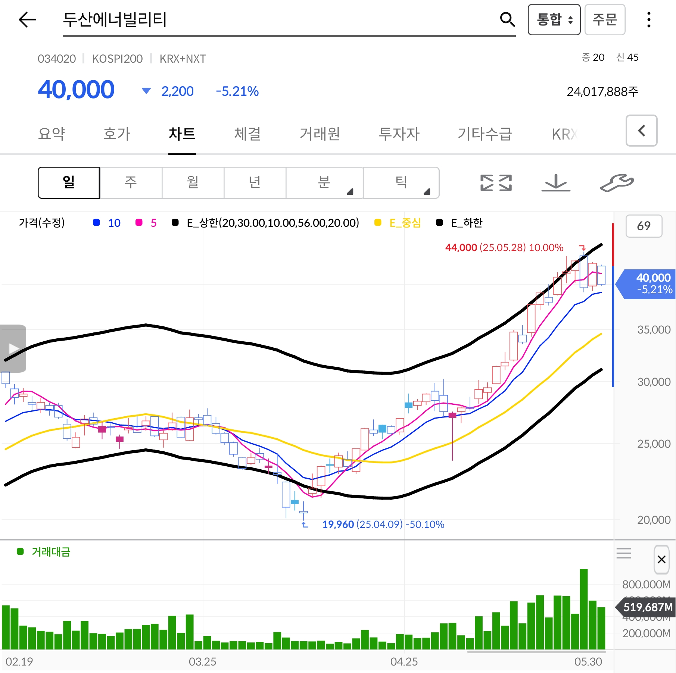Viewport: 676px width, 673px height.
Task: Tap the -5.21% change rate
Action: (x=237, y=91)
